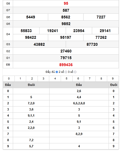Click the G3 number 43882
Image resolution: width=120 pixels, height=152 pixels.
(39, 44)
